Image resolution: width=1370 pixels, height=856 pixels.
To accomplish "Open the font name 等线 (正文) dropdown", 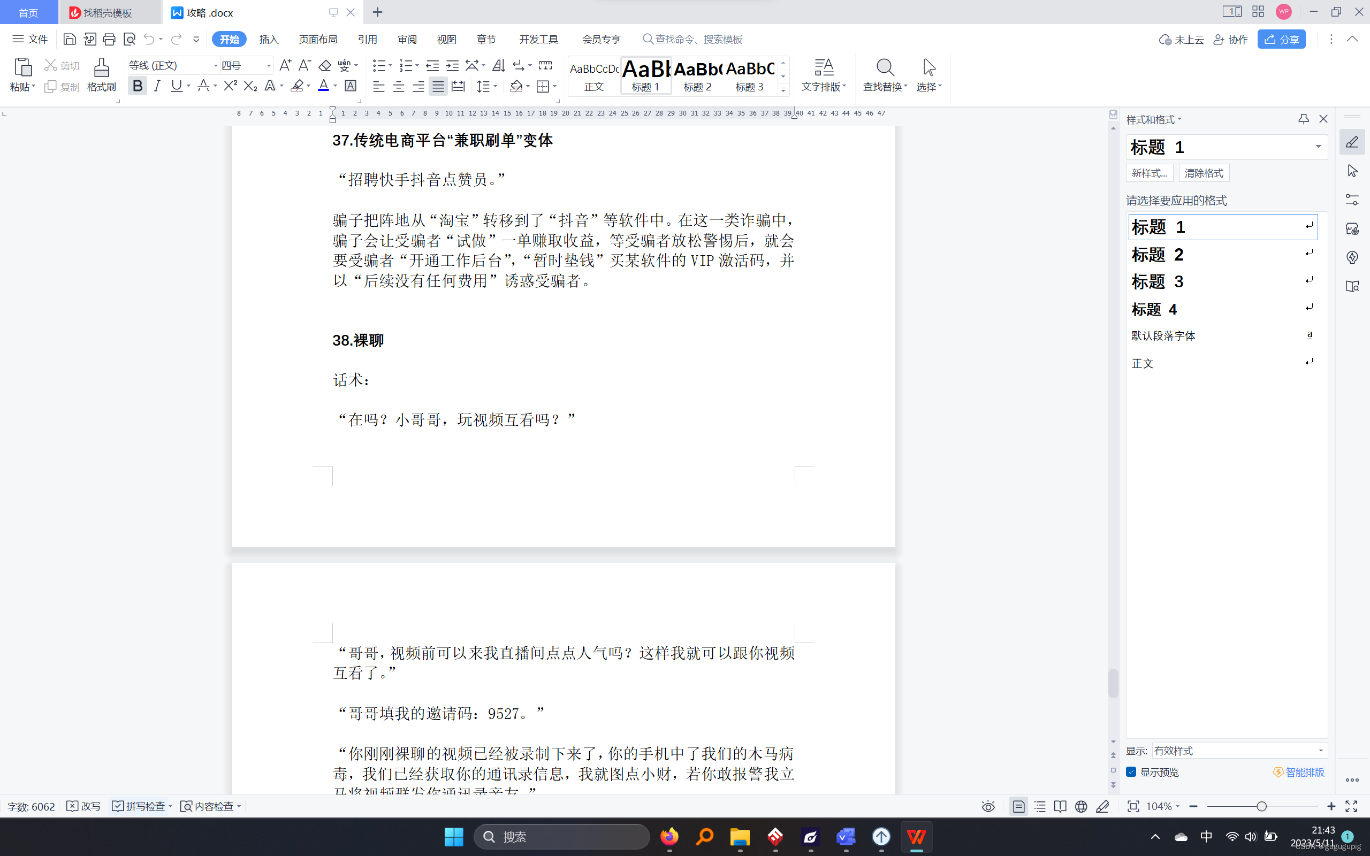I will pos(215,66).
